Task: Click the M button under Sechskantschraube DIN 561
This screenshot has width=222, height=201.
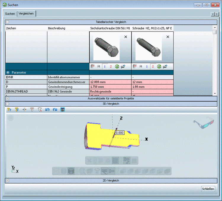Action: coord(99,67)
